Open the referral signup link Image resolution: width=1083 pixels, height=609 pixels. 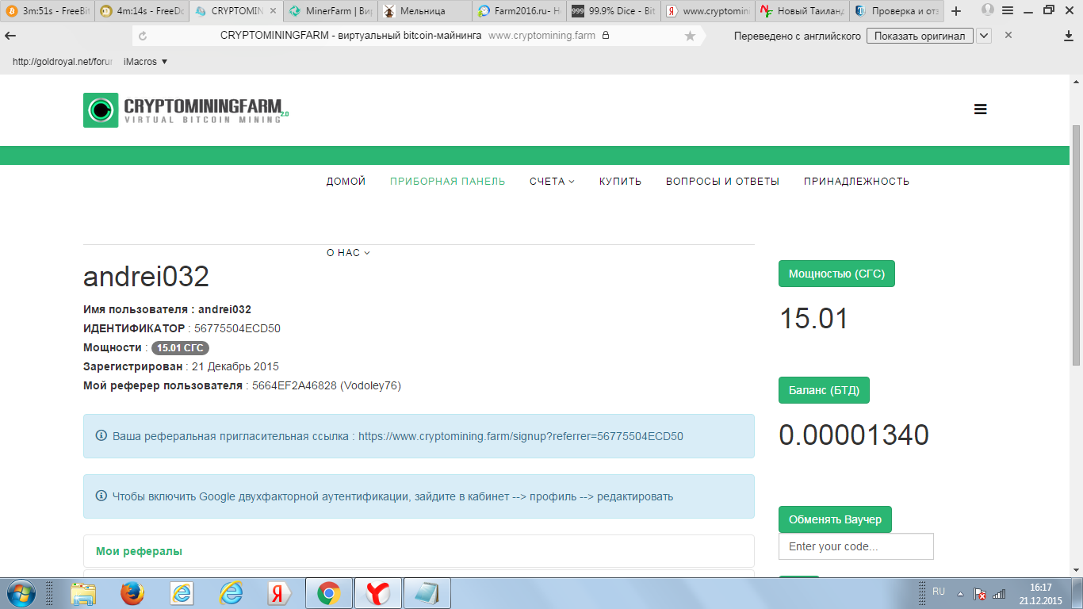(521, 436)
